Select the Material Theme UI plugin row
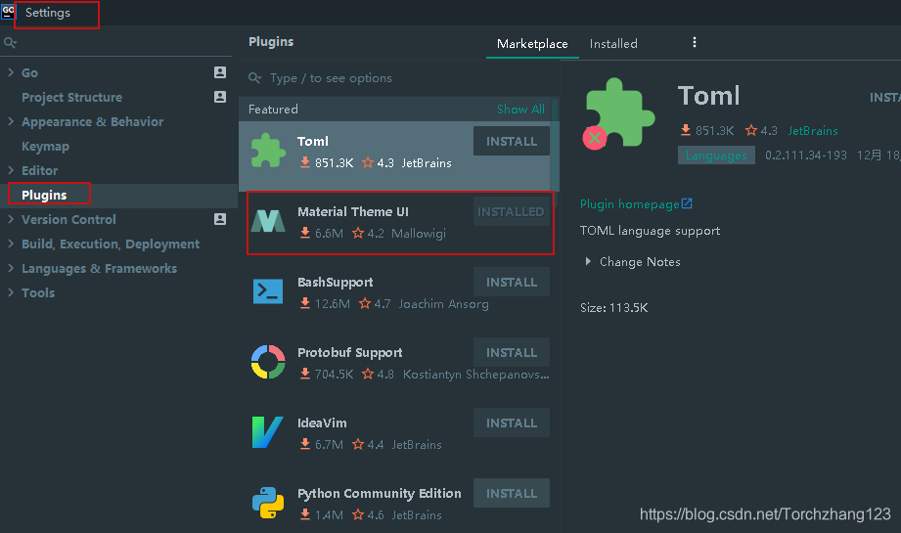The width and height of the screenshot is (901, 533). 400,223
